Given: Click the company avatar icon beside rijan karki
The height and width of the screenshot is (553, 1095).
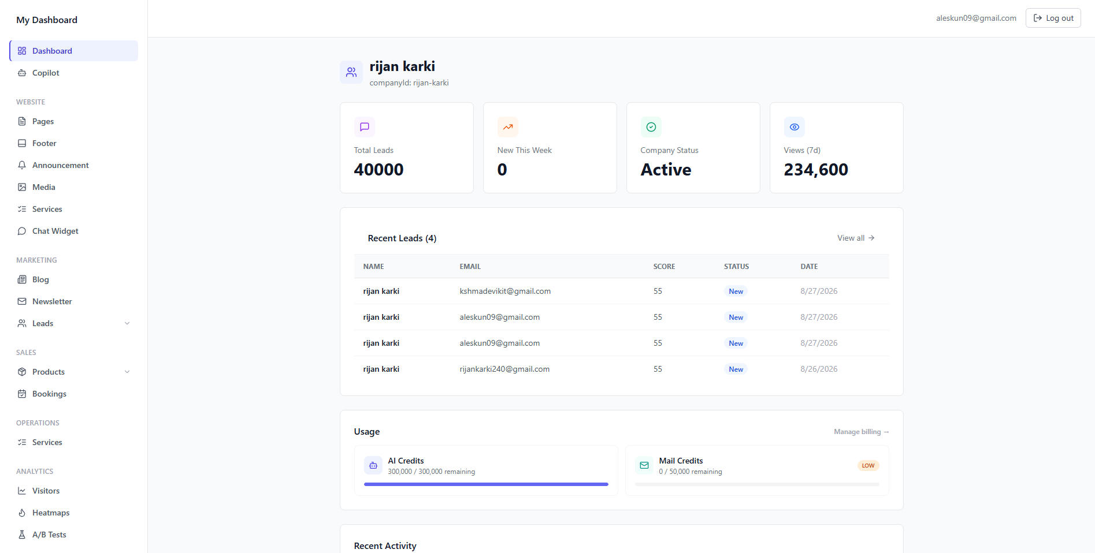Looking at the screenshot, I should click(351, 72).
